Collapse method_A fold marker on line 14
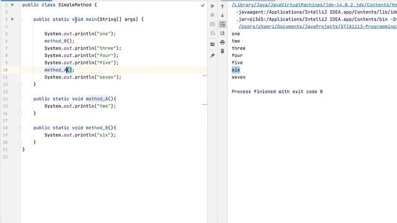This screenshot has width=397, height=223. 20,99
